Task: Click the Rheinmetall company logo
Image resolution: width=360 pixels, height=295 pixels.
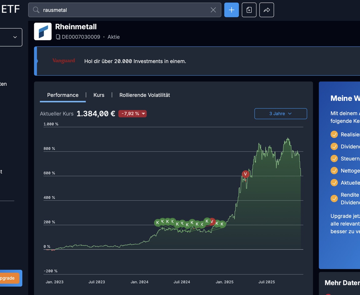Action: [43, 31]
